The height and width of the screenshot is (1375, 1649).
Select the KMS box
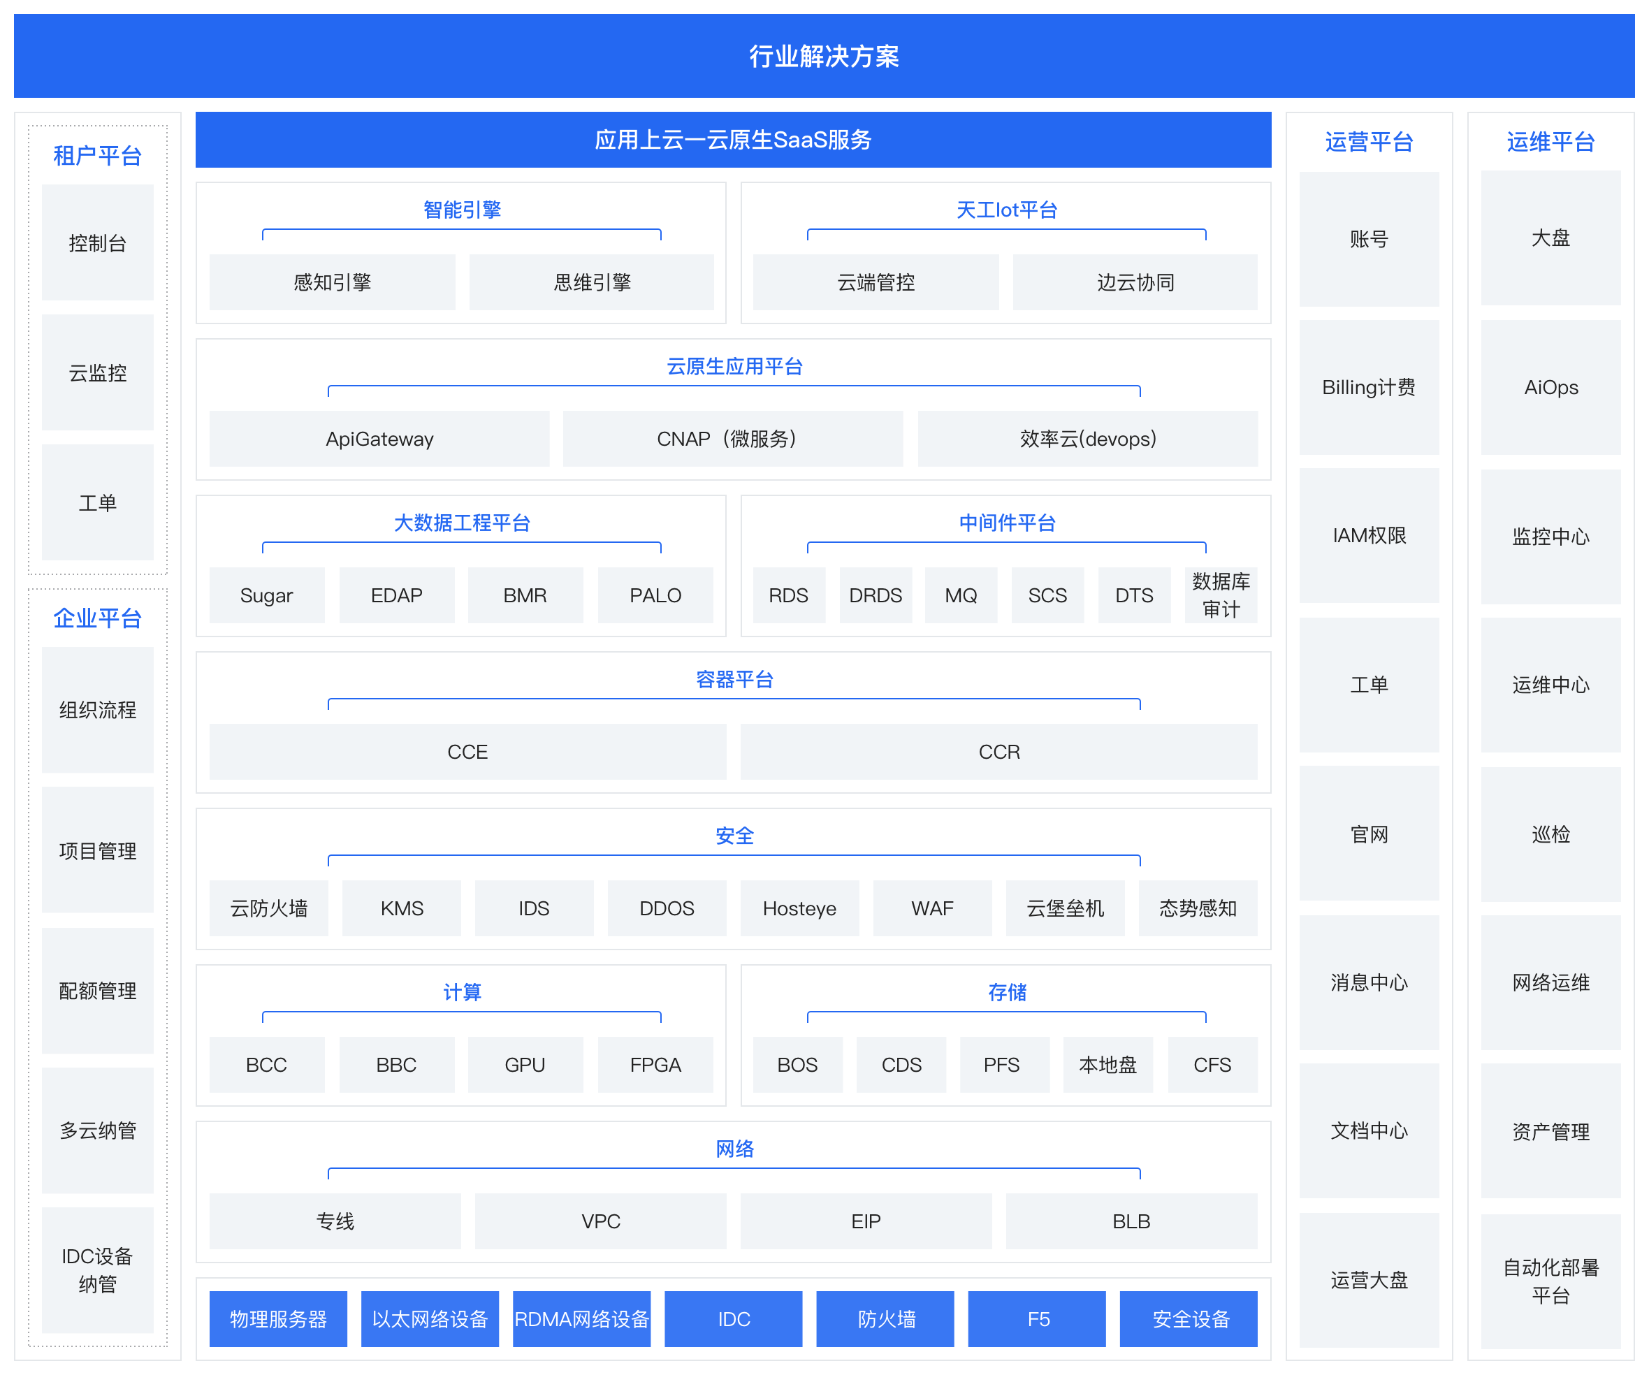click(x=401, y=908)
